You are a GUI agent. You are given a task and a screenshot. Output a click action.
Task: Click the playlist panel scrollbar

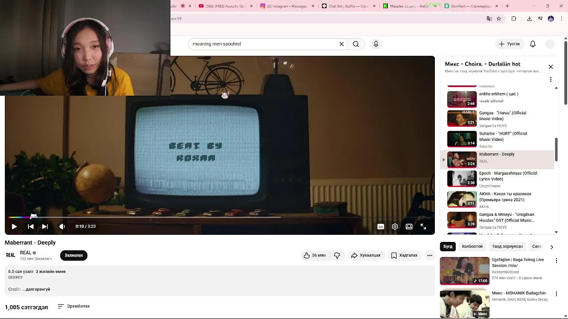point(556,150)
